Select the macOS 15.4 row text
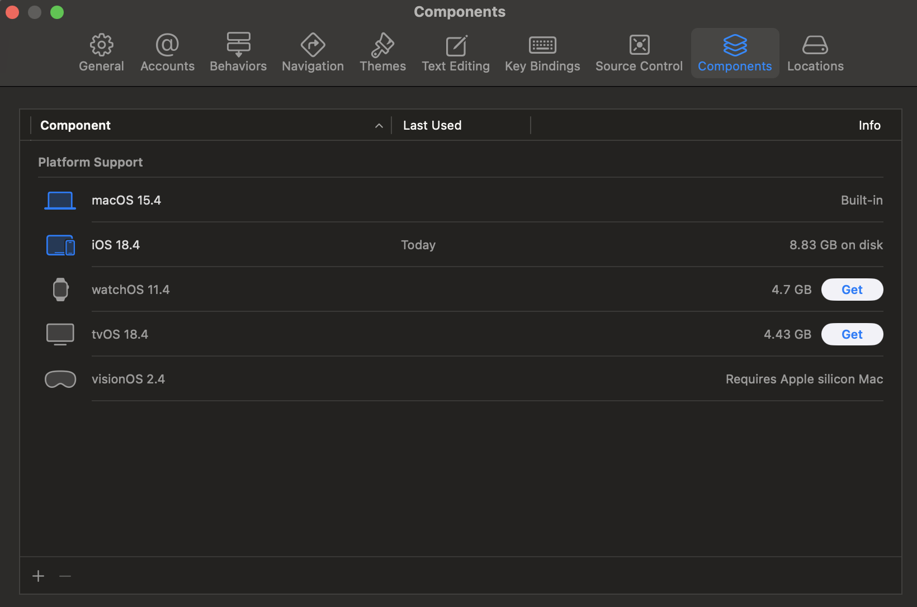The width and height of the screenshot is (917, 607). coord(126,200)
